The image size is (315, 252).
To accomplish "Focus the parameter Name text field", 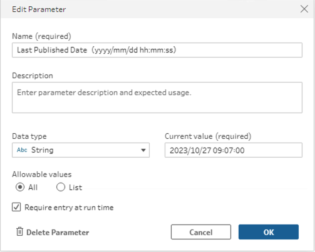I will (157, 50).
